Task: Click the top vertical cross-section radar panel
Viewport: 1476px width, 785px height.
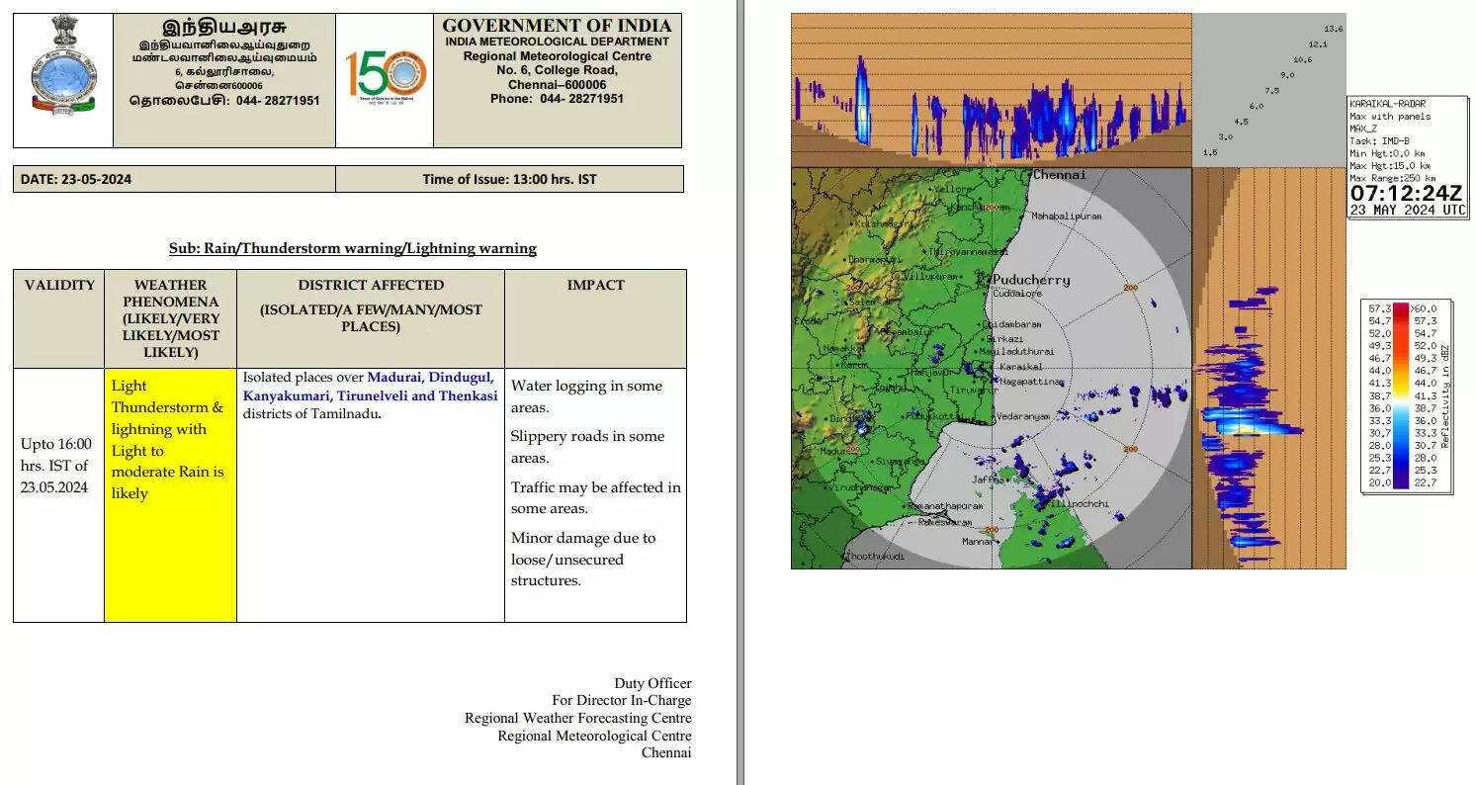Action: 991,89
